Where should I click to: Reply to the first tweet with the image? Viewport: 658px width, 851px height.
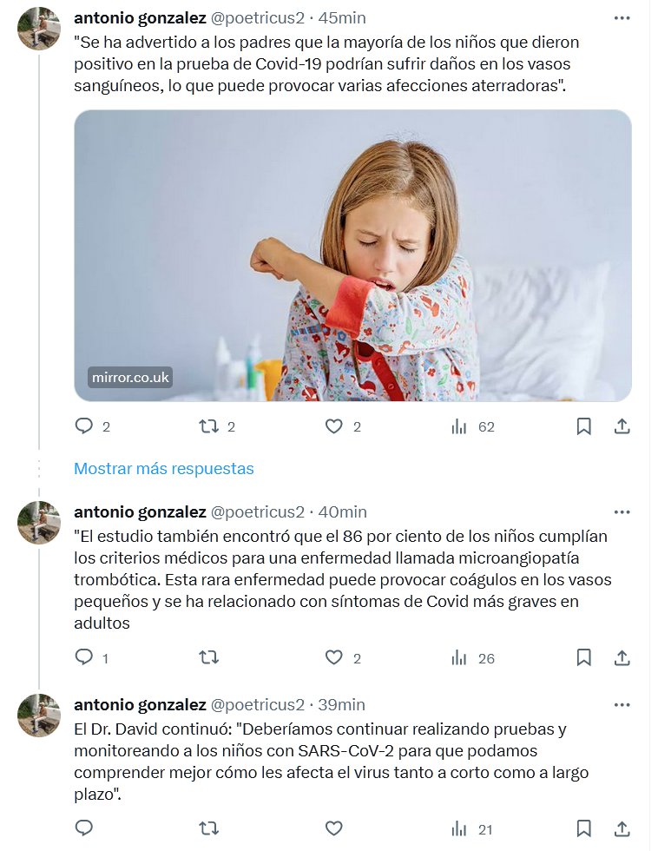coord(84,426)
